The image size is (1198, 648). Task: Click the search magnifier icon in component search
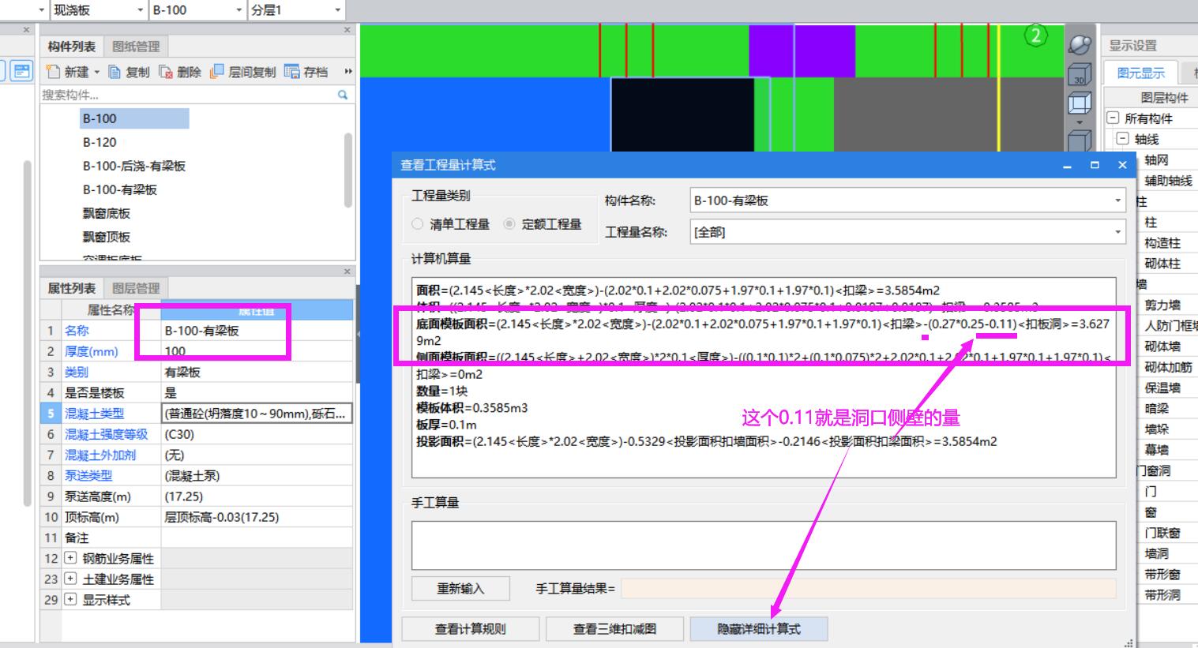pos(343,95)
